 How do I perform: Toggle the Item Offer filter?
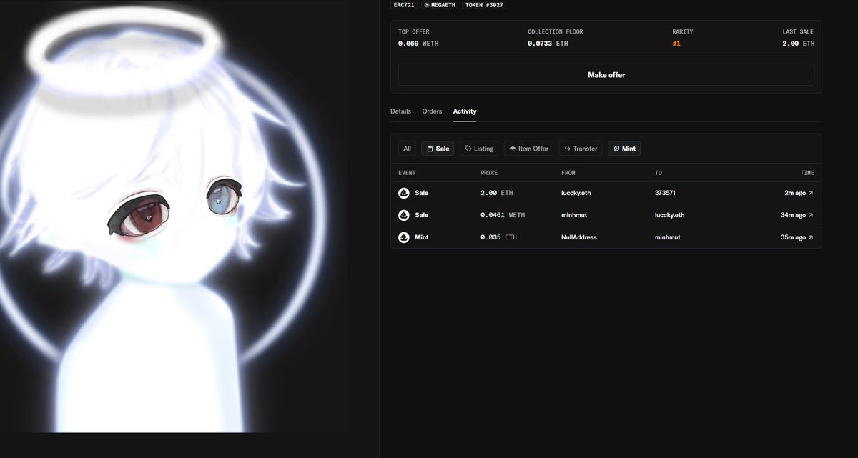pos(528,149)
